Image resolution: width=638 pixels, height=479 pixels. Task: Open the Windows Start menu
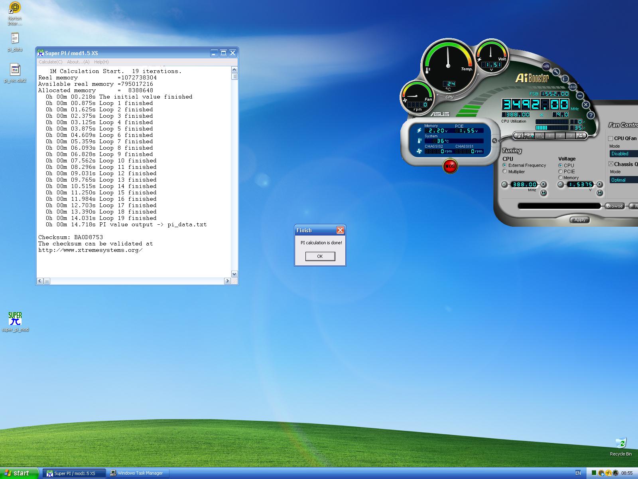point(19,473)
